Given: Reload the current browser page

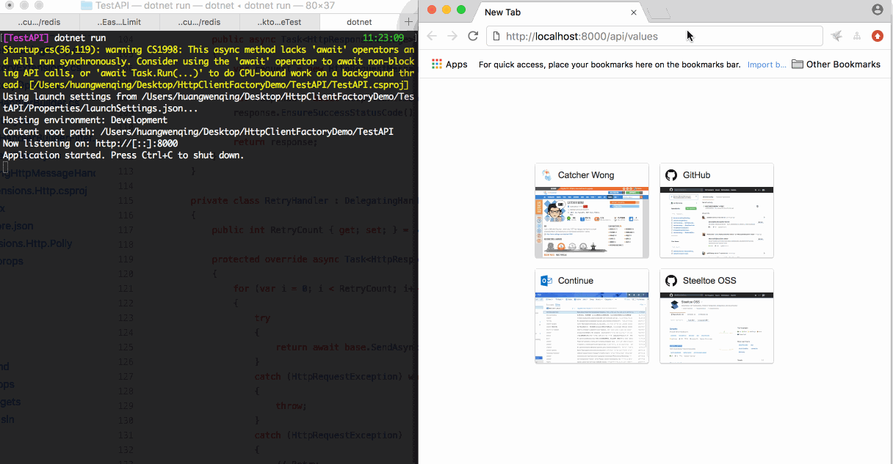Looking at the screenshot, I should pyautogui.click(x=473, y=36).
